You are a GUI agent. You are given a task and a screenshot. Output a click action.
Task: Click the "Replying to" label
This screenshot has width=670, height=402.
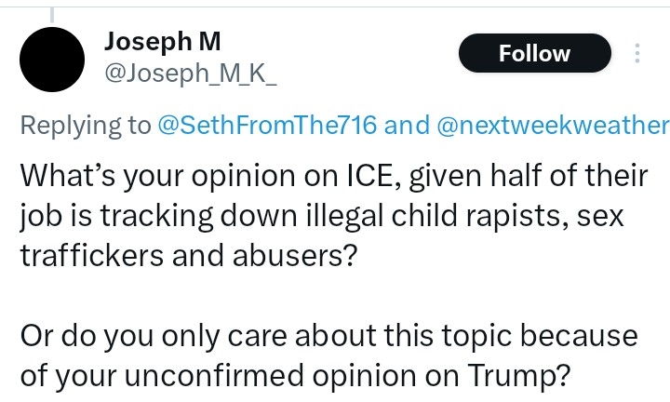pyautogui.click(x=87, y=126)
